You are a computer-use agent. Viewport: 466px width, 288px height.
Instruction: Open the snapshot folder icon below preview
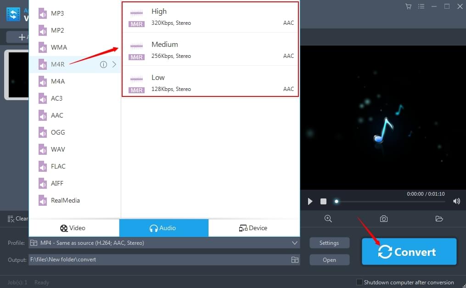pyautogui.click(x=439, y=219)
